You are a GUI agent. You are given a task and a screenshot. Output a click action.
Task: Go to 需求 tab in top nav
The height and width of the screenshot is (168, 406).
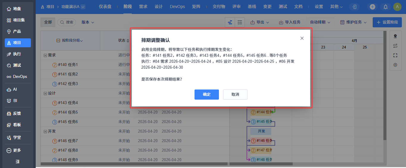[x=143, y=7]
